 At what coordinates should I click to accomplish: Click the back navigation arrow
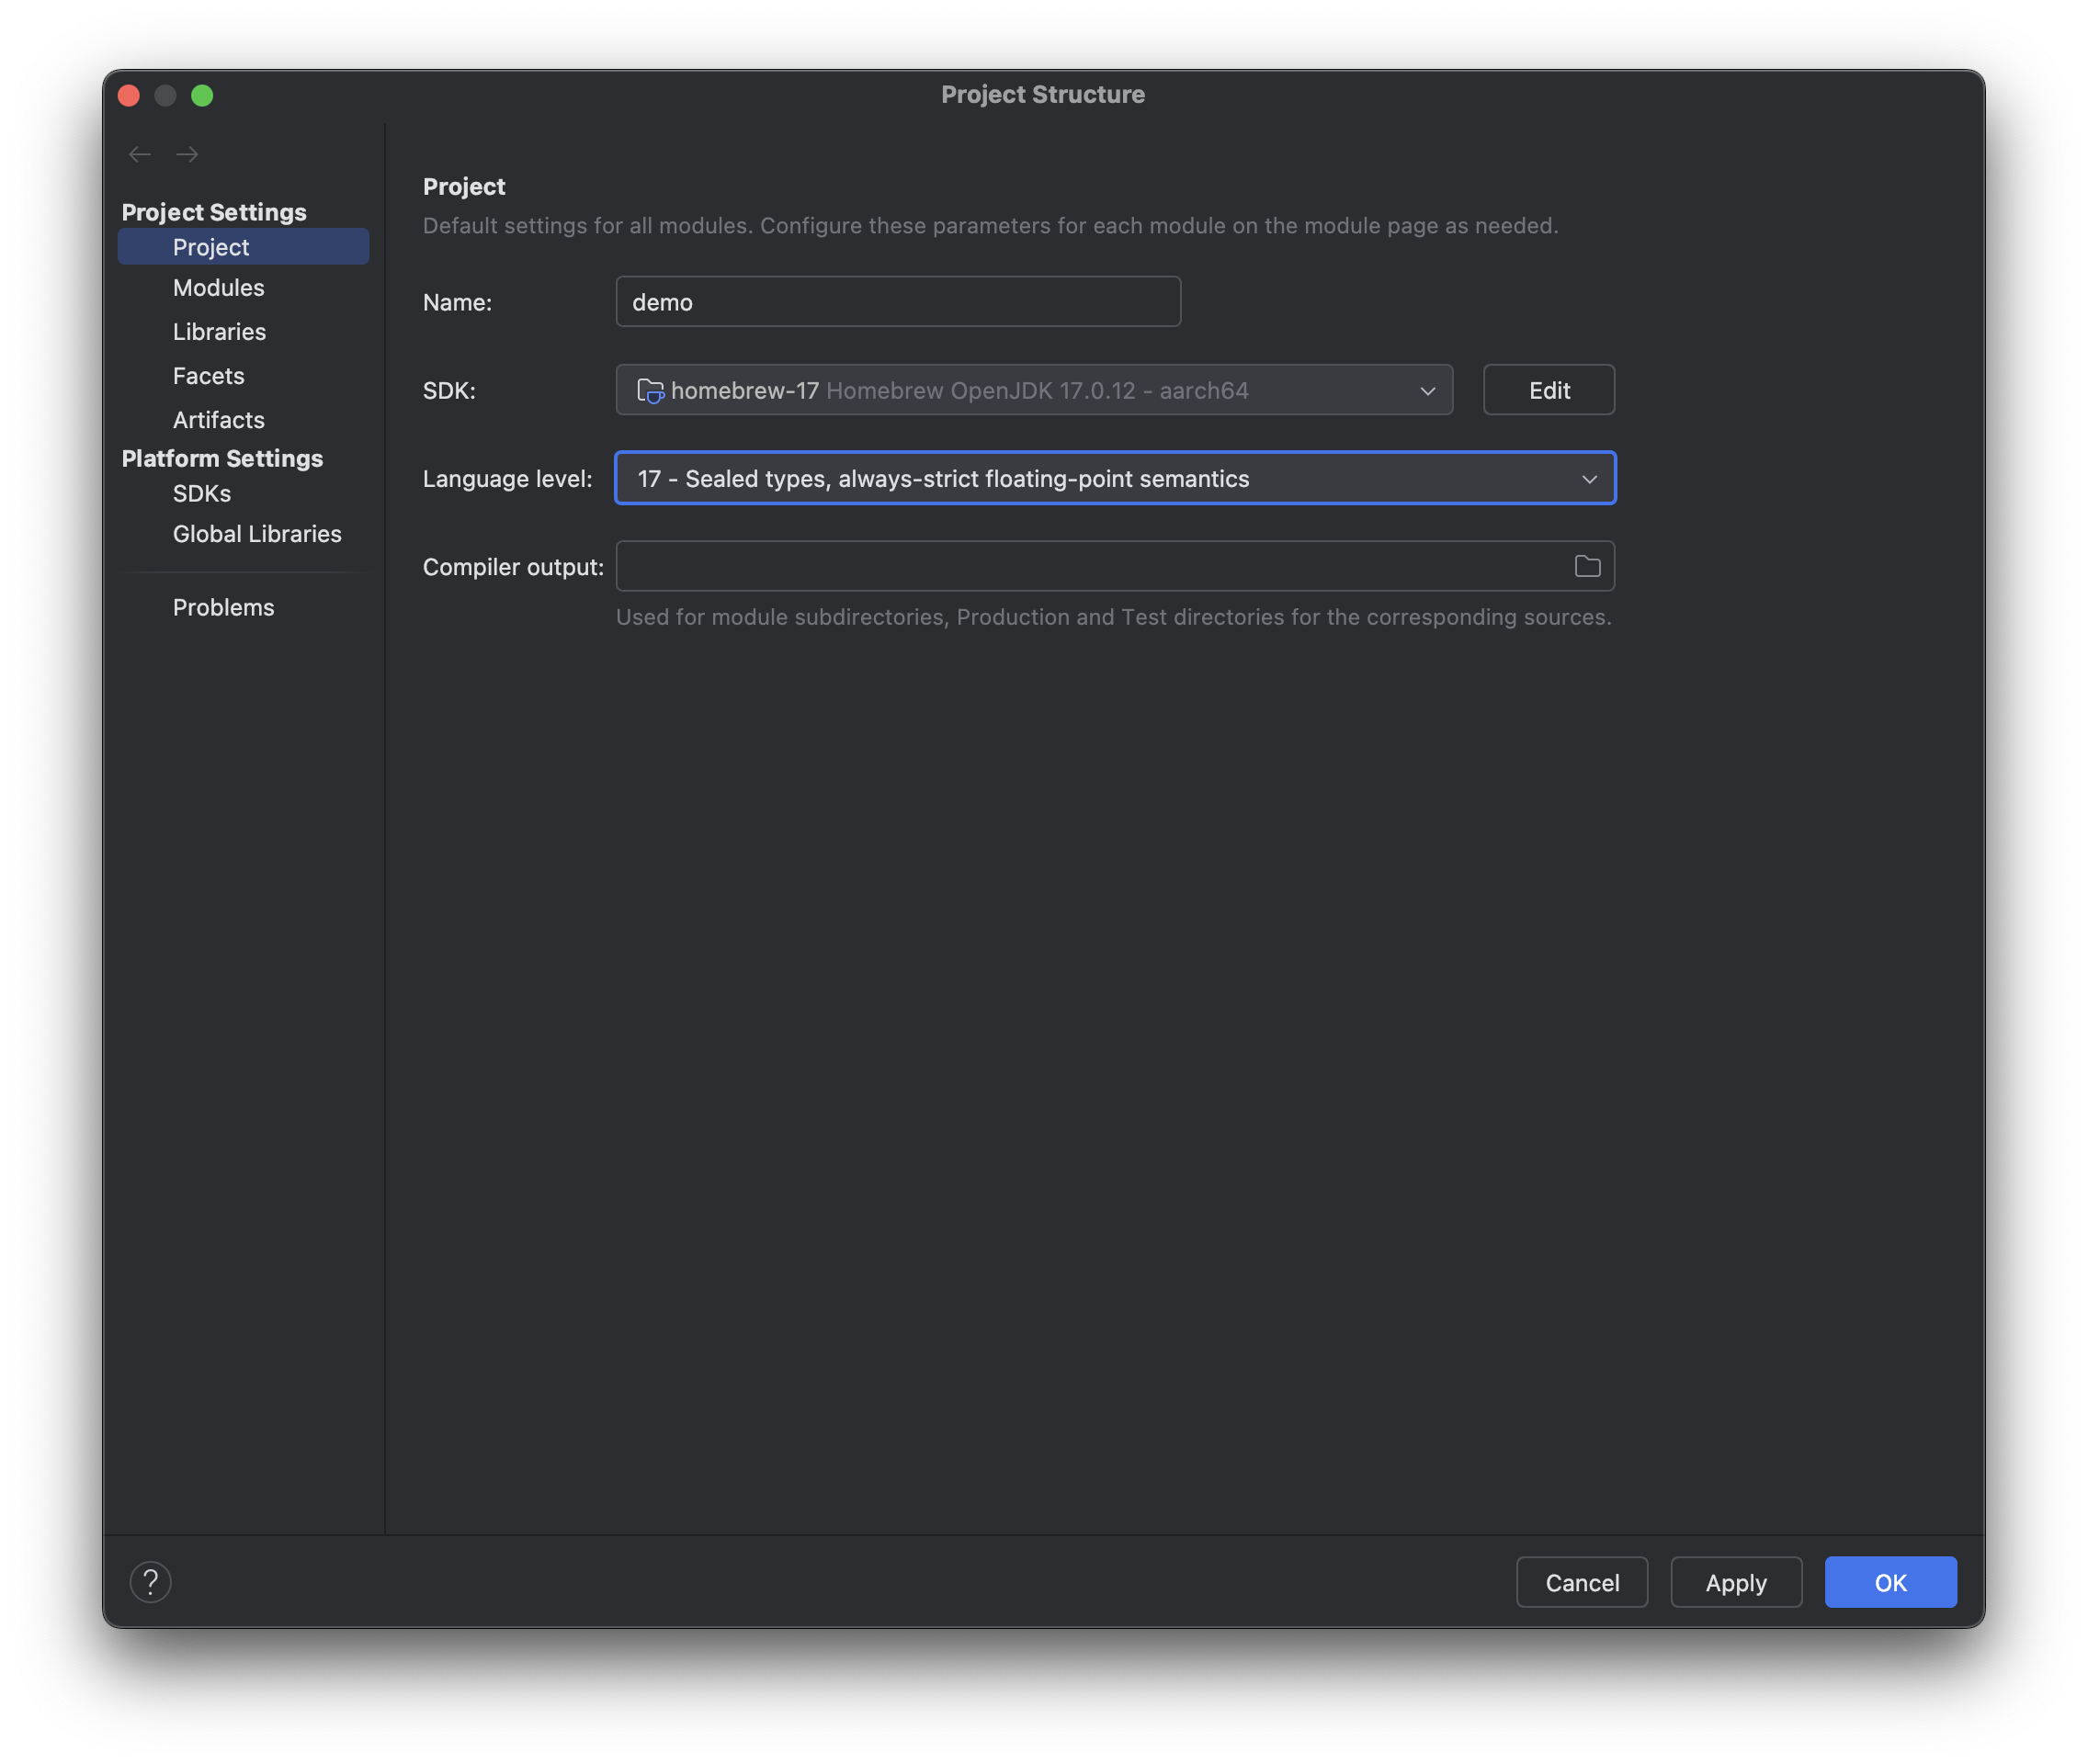pyautogui.click(x=139, y=154)
